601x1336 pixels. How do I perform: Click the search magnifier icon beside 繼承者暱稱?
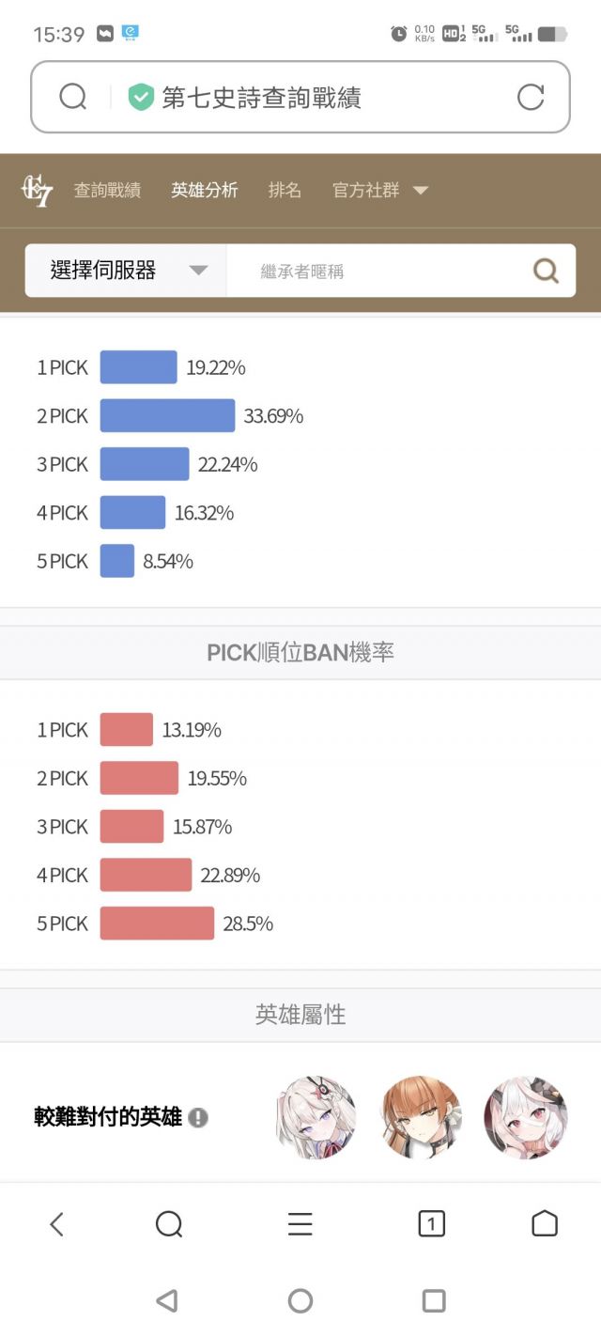coord(546,271)
